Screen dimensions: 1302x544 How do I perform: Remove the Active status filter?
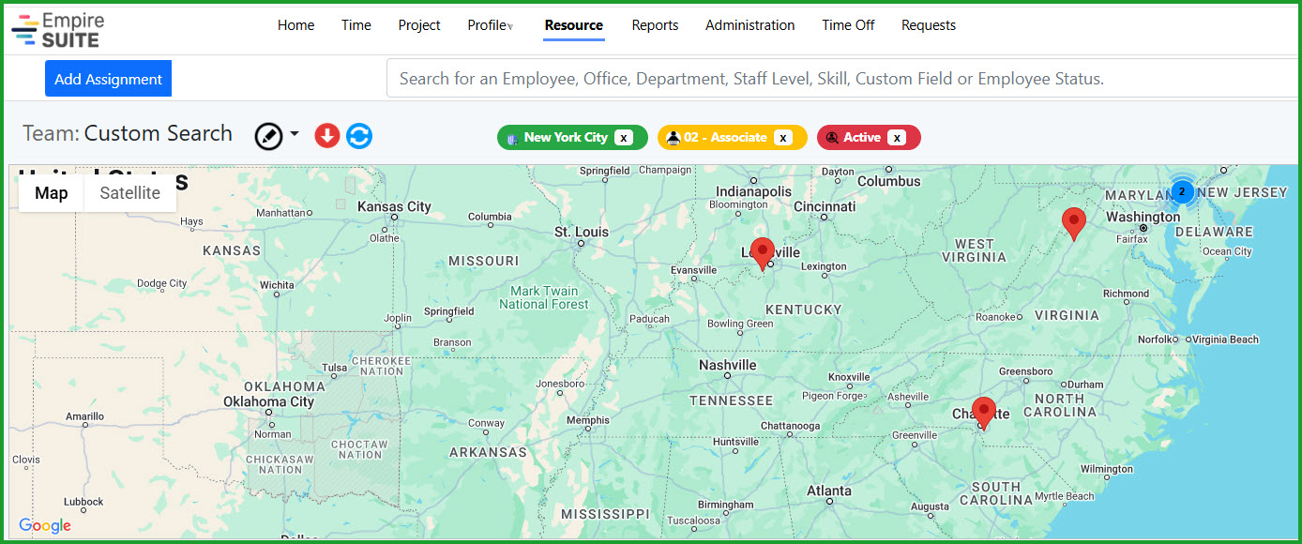click(897, 138)
